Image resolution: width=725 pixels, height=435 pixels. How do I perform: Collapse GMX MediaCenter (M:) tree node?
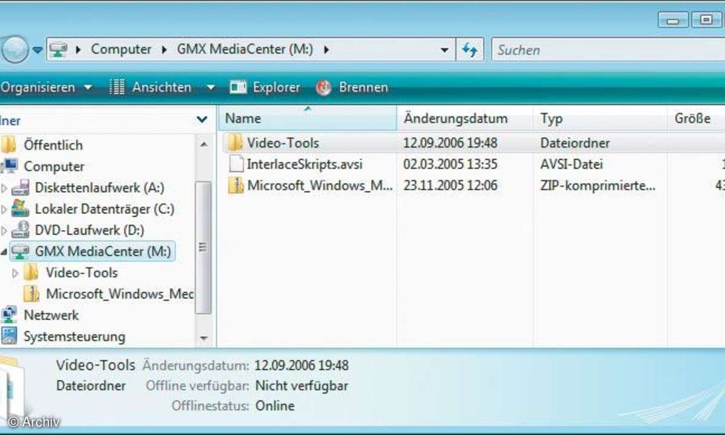pos(5,252)
